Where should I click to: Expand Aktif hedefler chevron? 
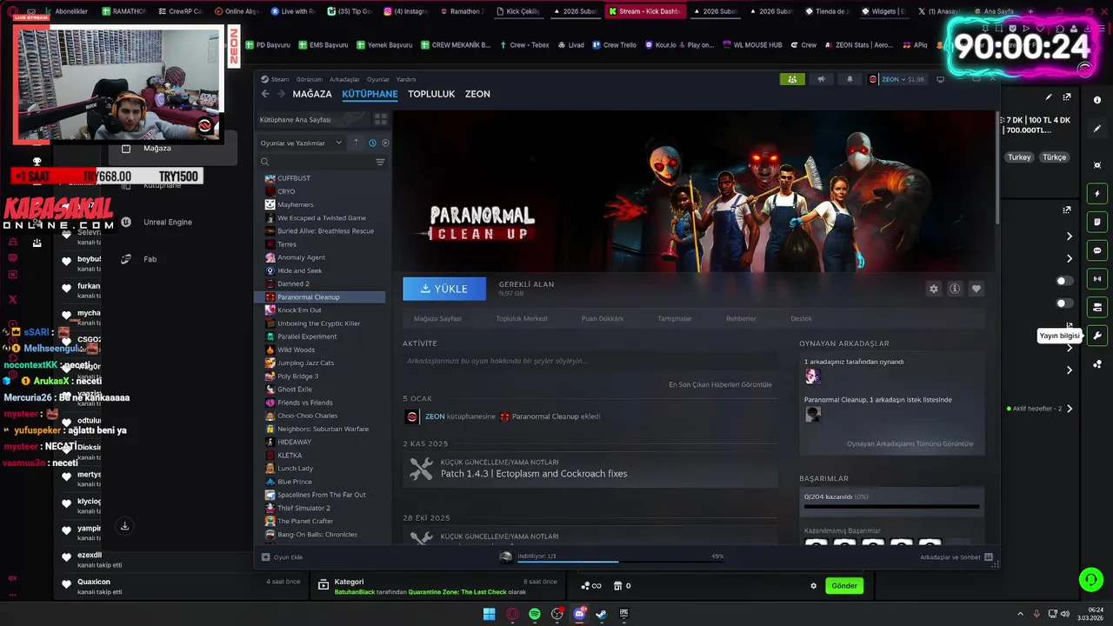coord(1070,409)
